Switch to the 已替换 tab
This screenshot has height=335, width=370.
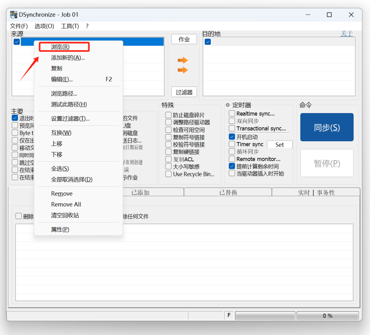228,192
